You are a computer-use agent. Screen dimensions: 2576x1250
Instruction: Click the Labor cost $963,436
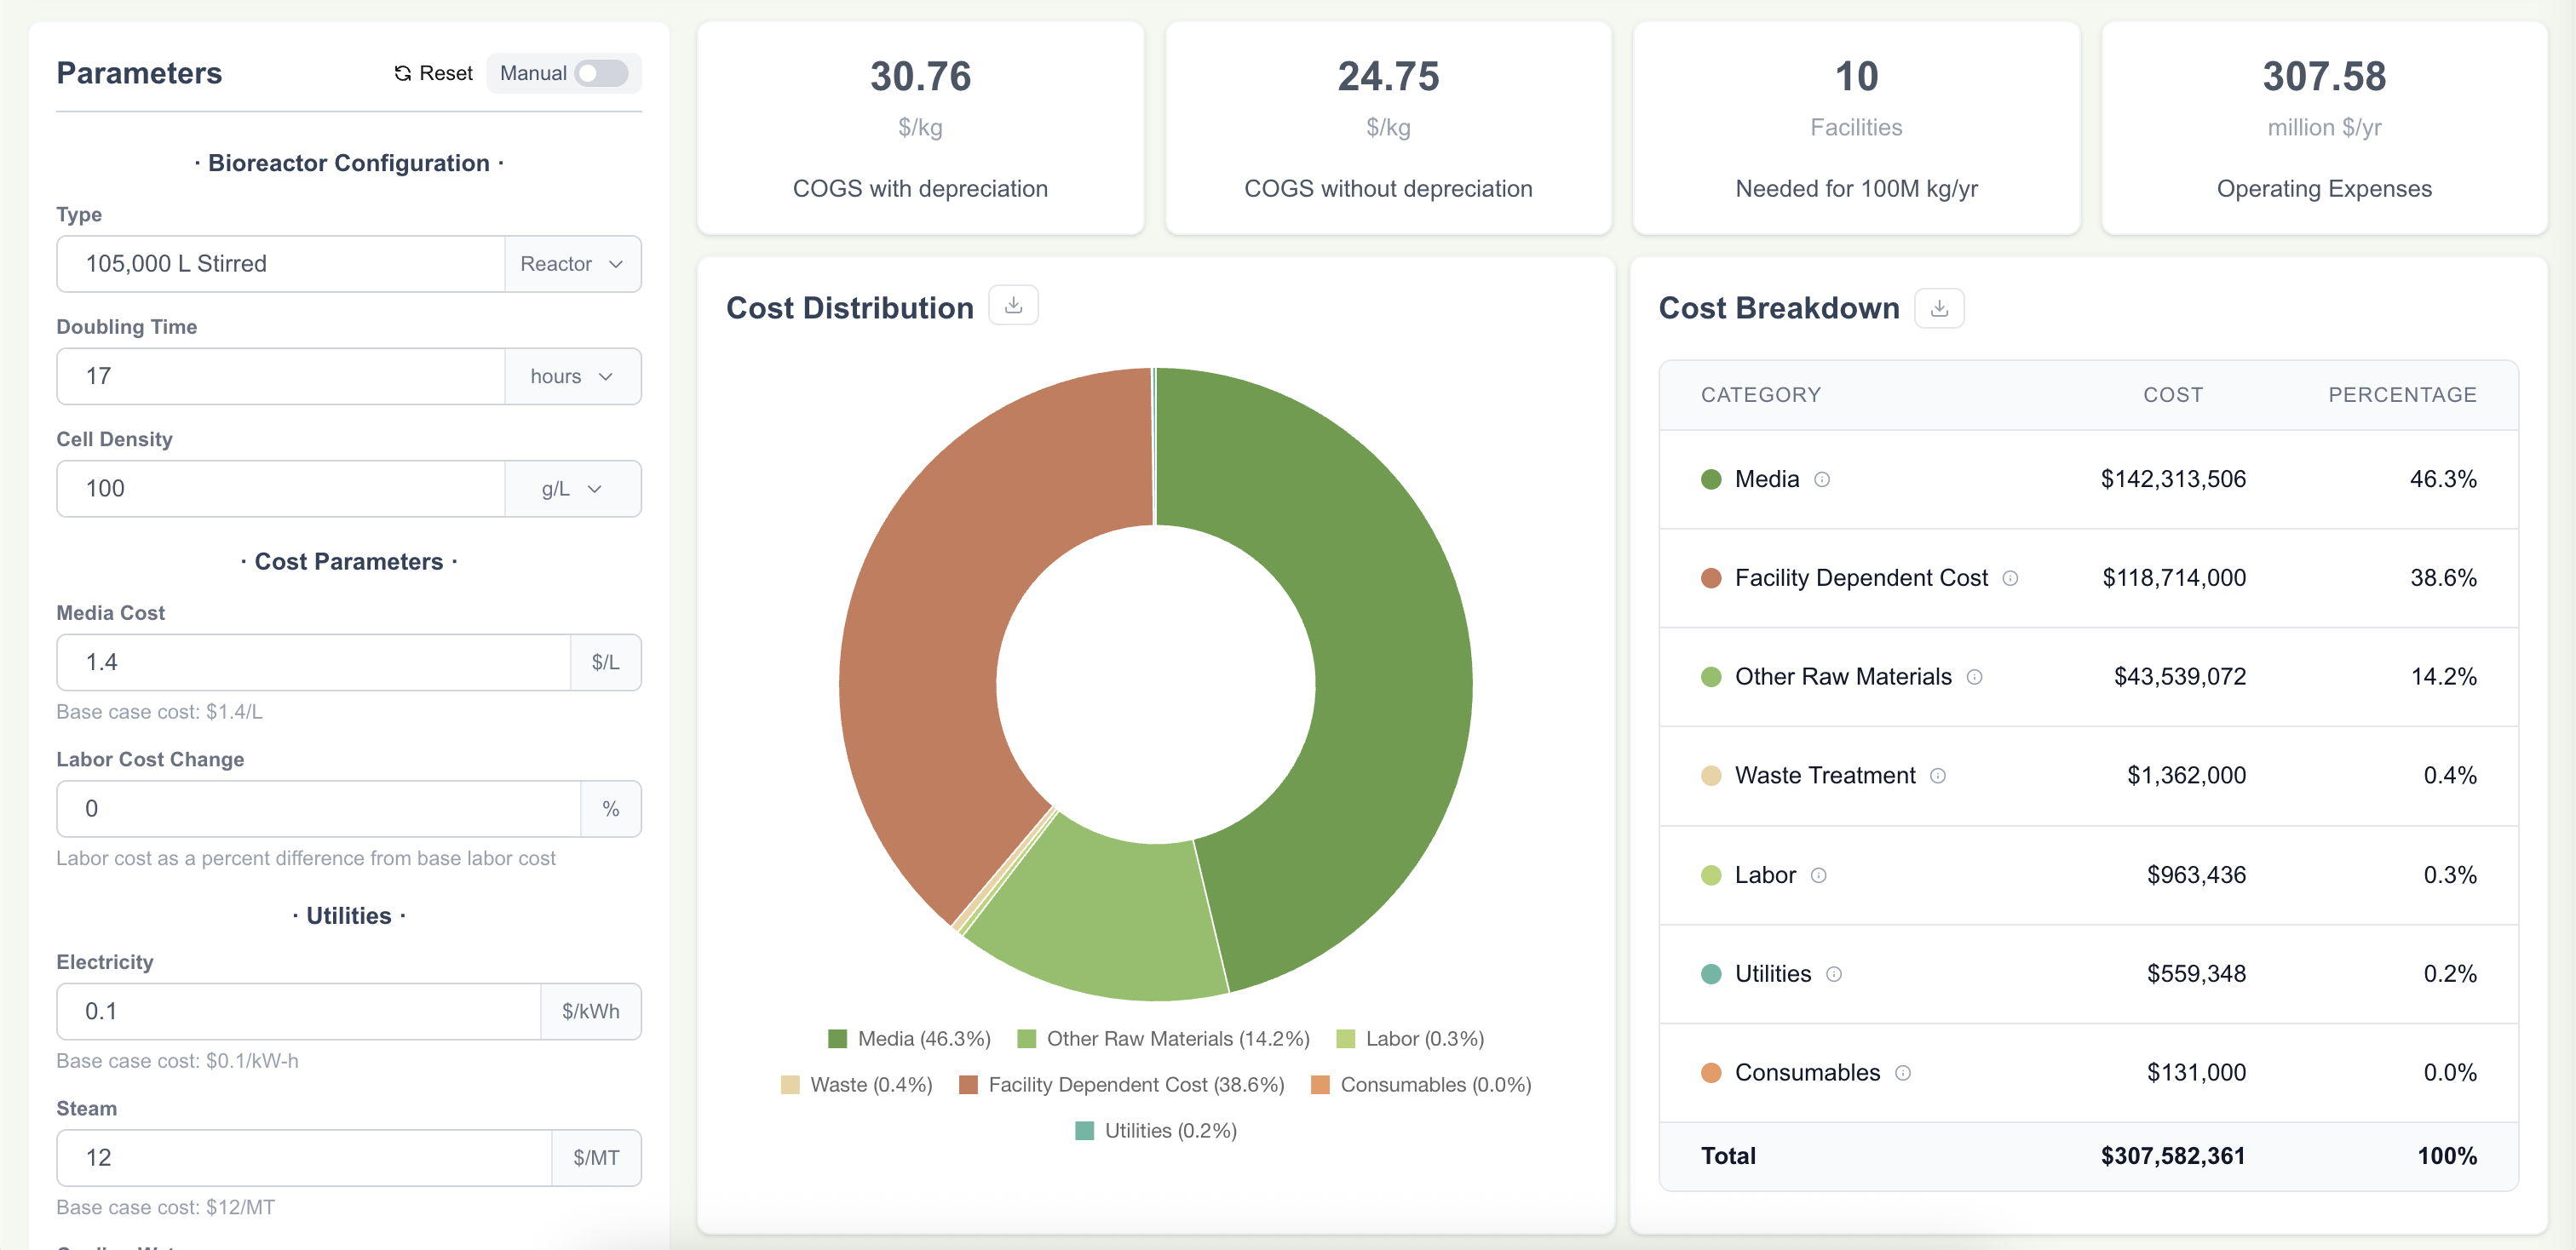tap(2196, 875)
